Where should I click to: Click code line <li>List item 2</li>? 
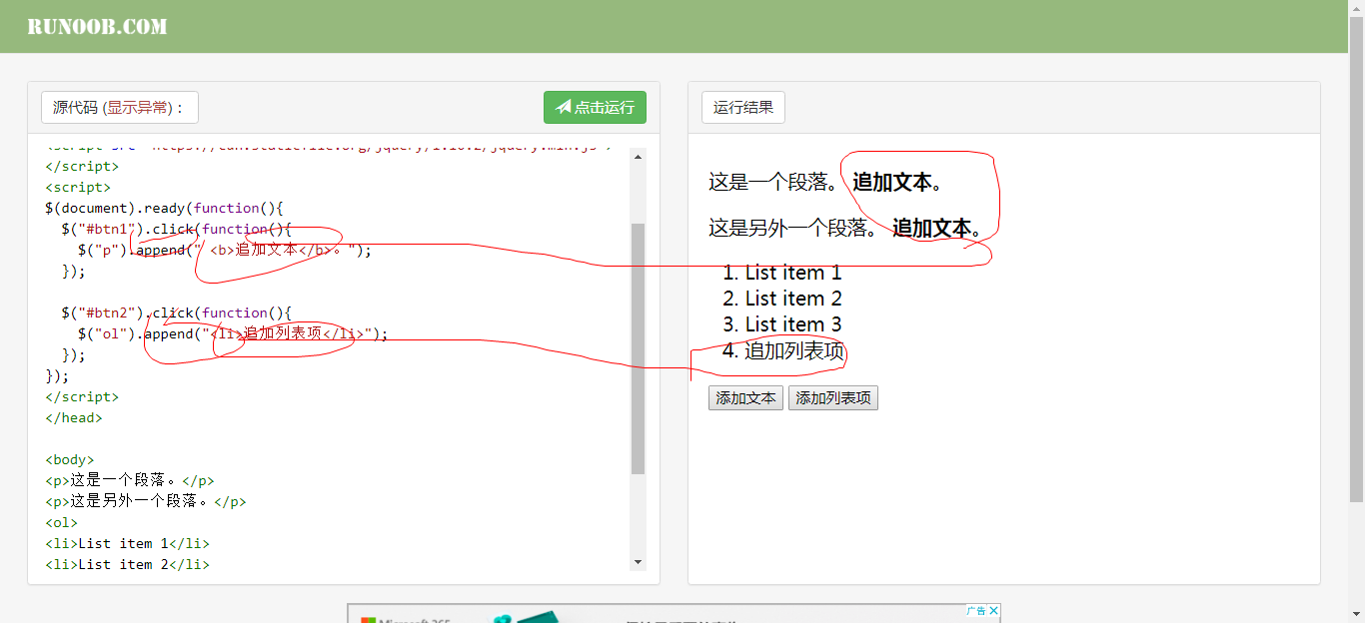click(x=127, y=564)
